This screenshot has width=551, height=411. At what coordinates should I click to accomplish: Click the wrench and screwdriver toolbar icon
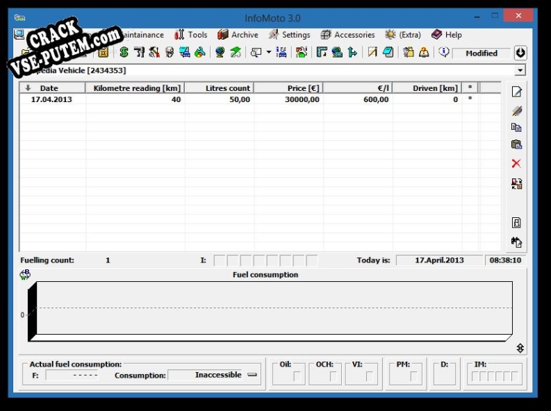point(154,53)
